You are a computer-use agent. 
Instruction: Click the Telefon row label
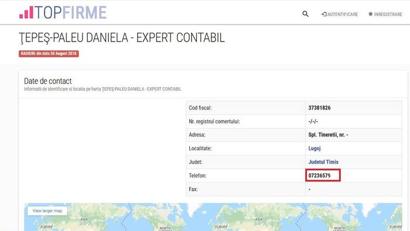click(x=197, y=175)
